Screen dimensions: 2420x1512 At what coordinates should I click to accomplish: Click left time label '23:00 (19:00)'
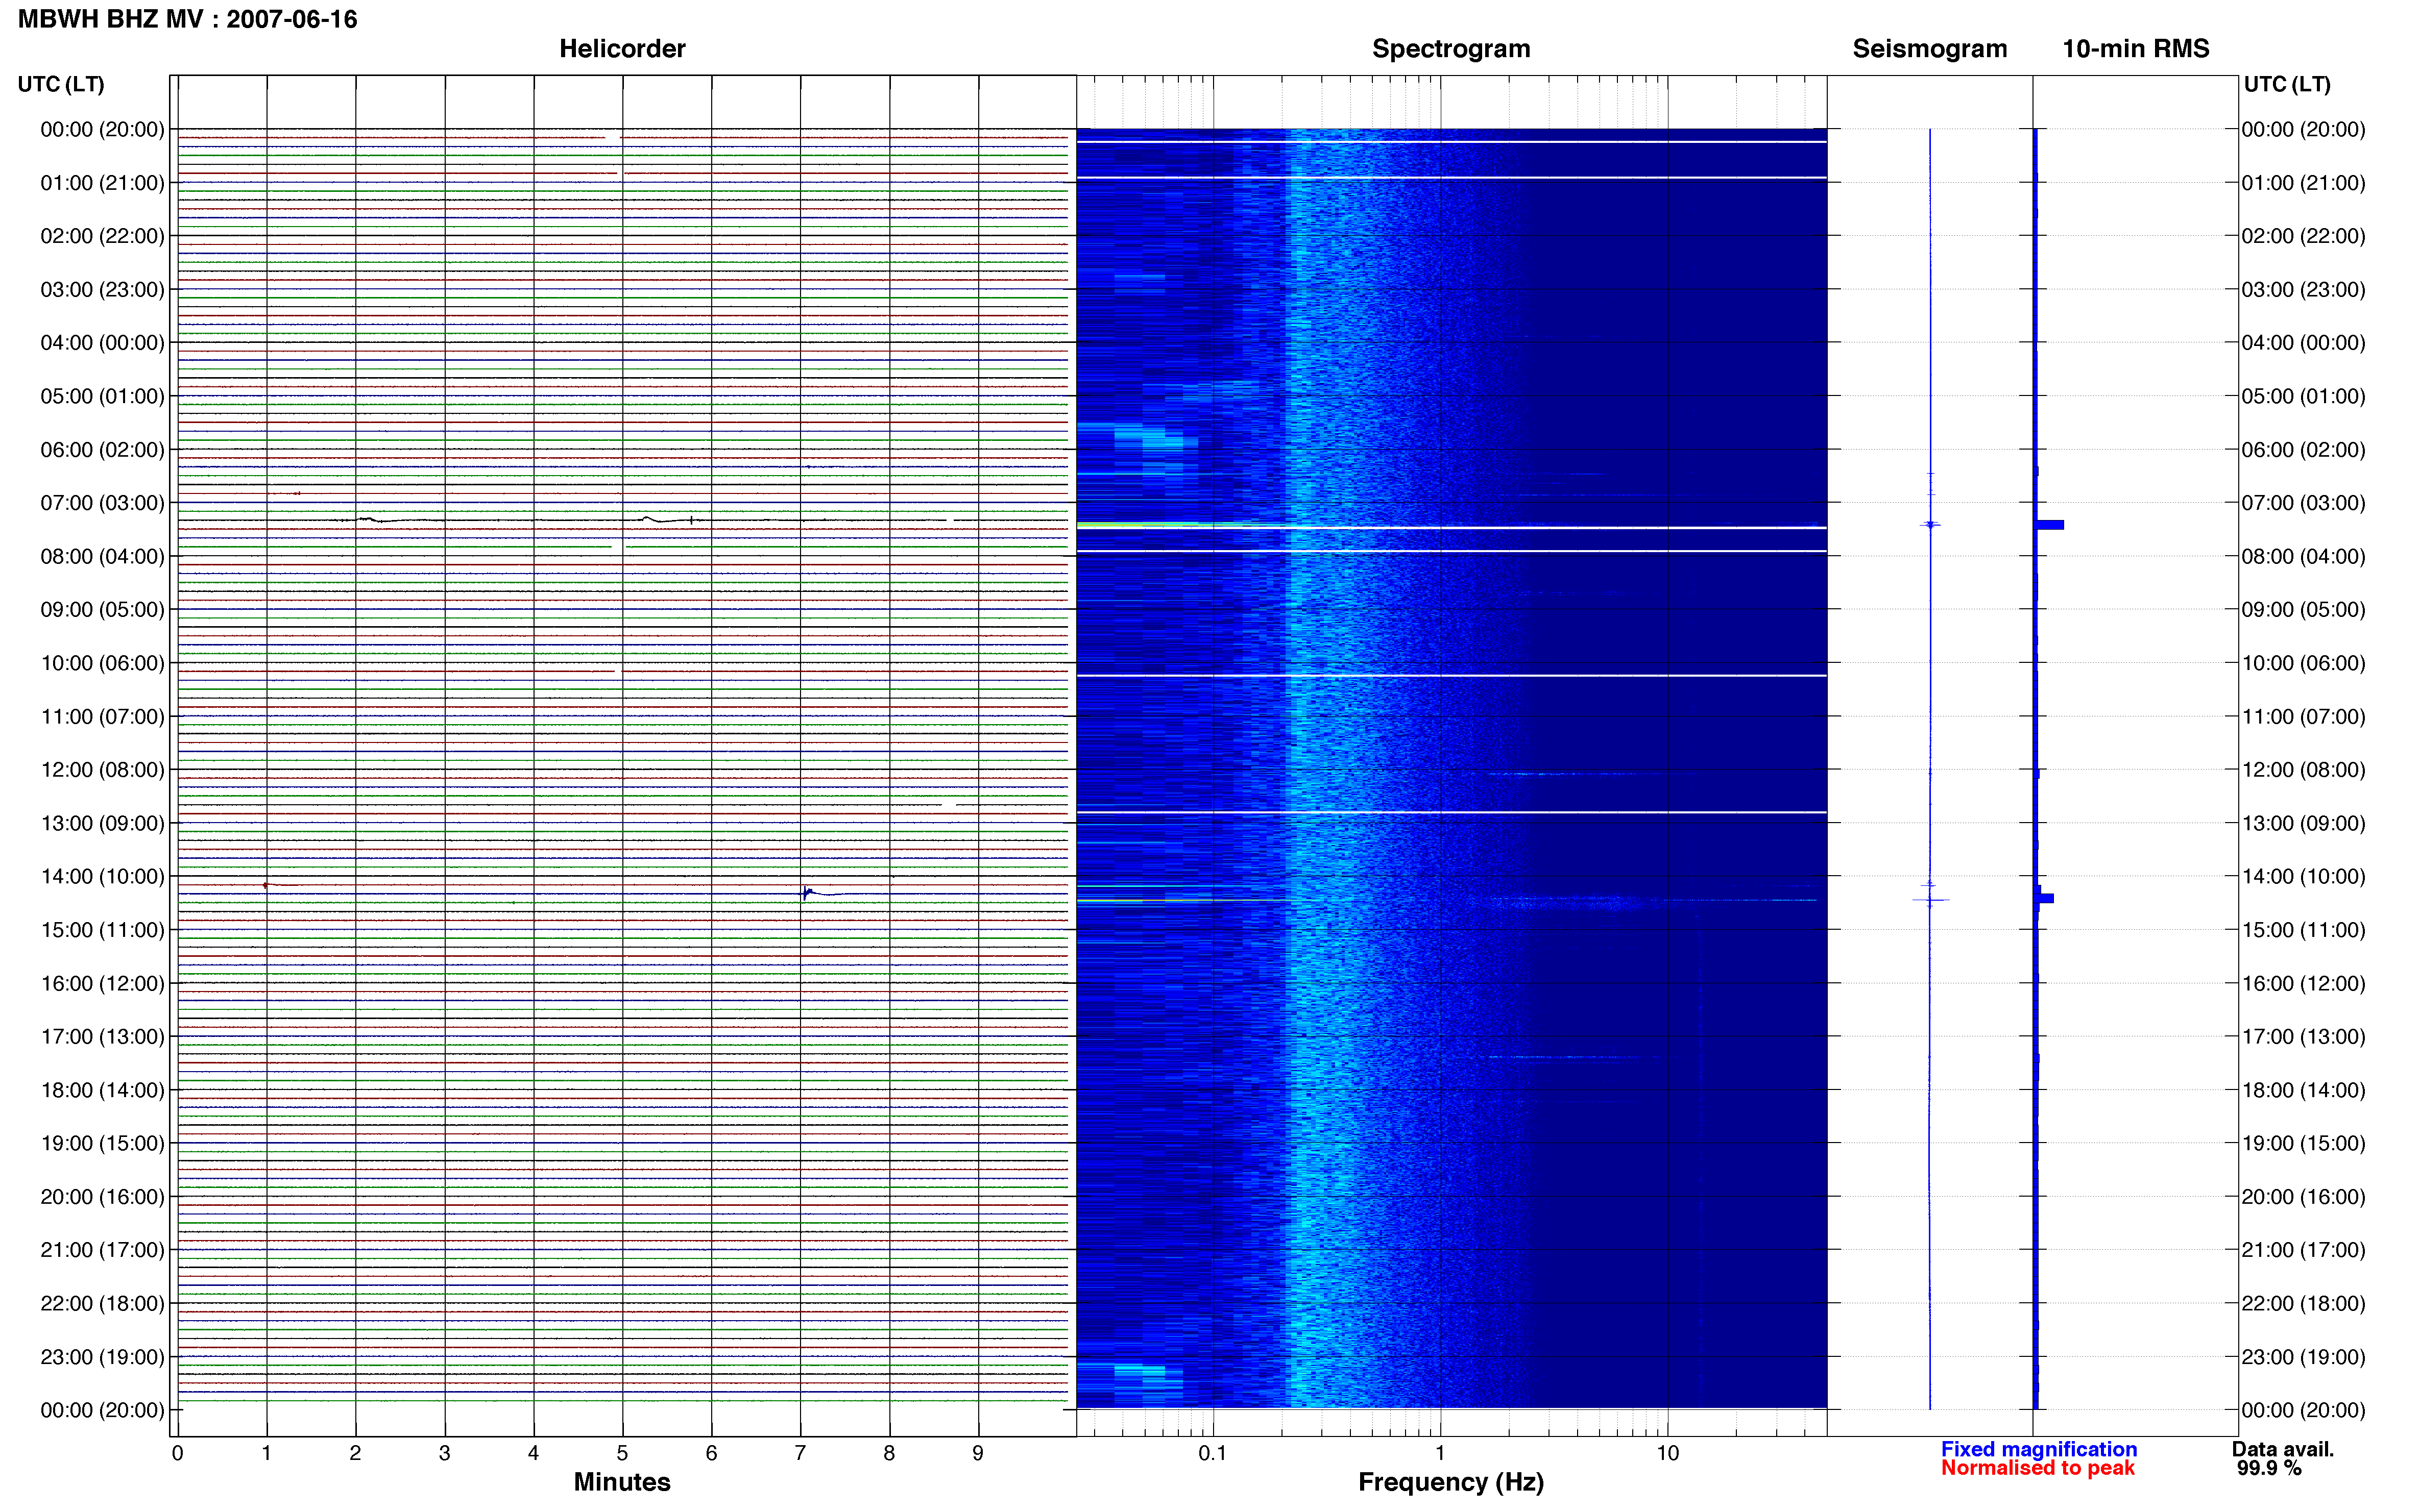[102, 1357]
